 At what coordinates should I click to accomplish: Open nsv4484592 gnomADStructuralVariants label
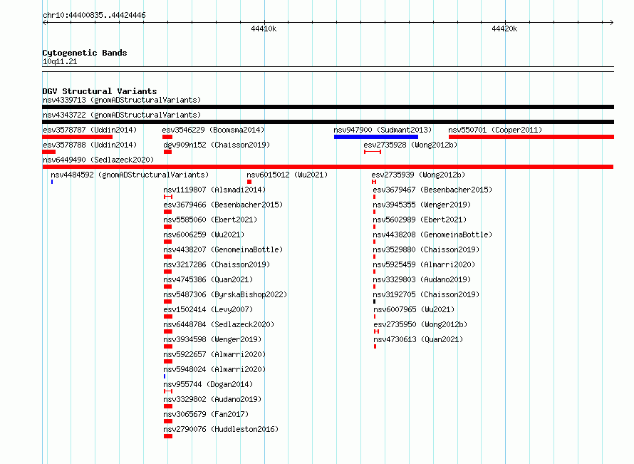(x=130, y=175)
